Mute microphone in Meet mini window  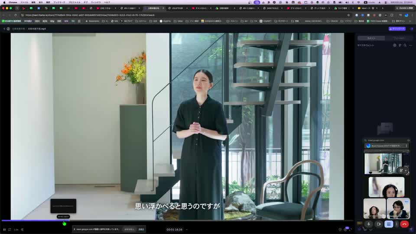click(368, 224)
